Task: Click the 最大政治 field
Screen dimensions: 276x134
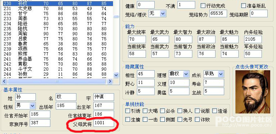Action: 207,39
